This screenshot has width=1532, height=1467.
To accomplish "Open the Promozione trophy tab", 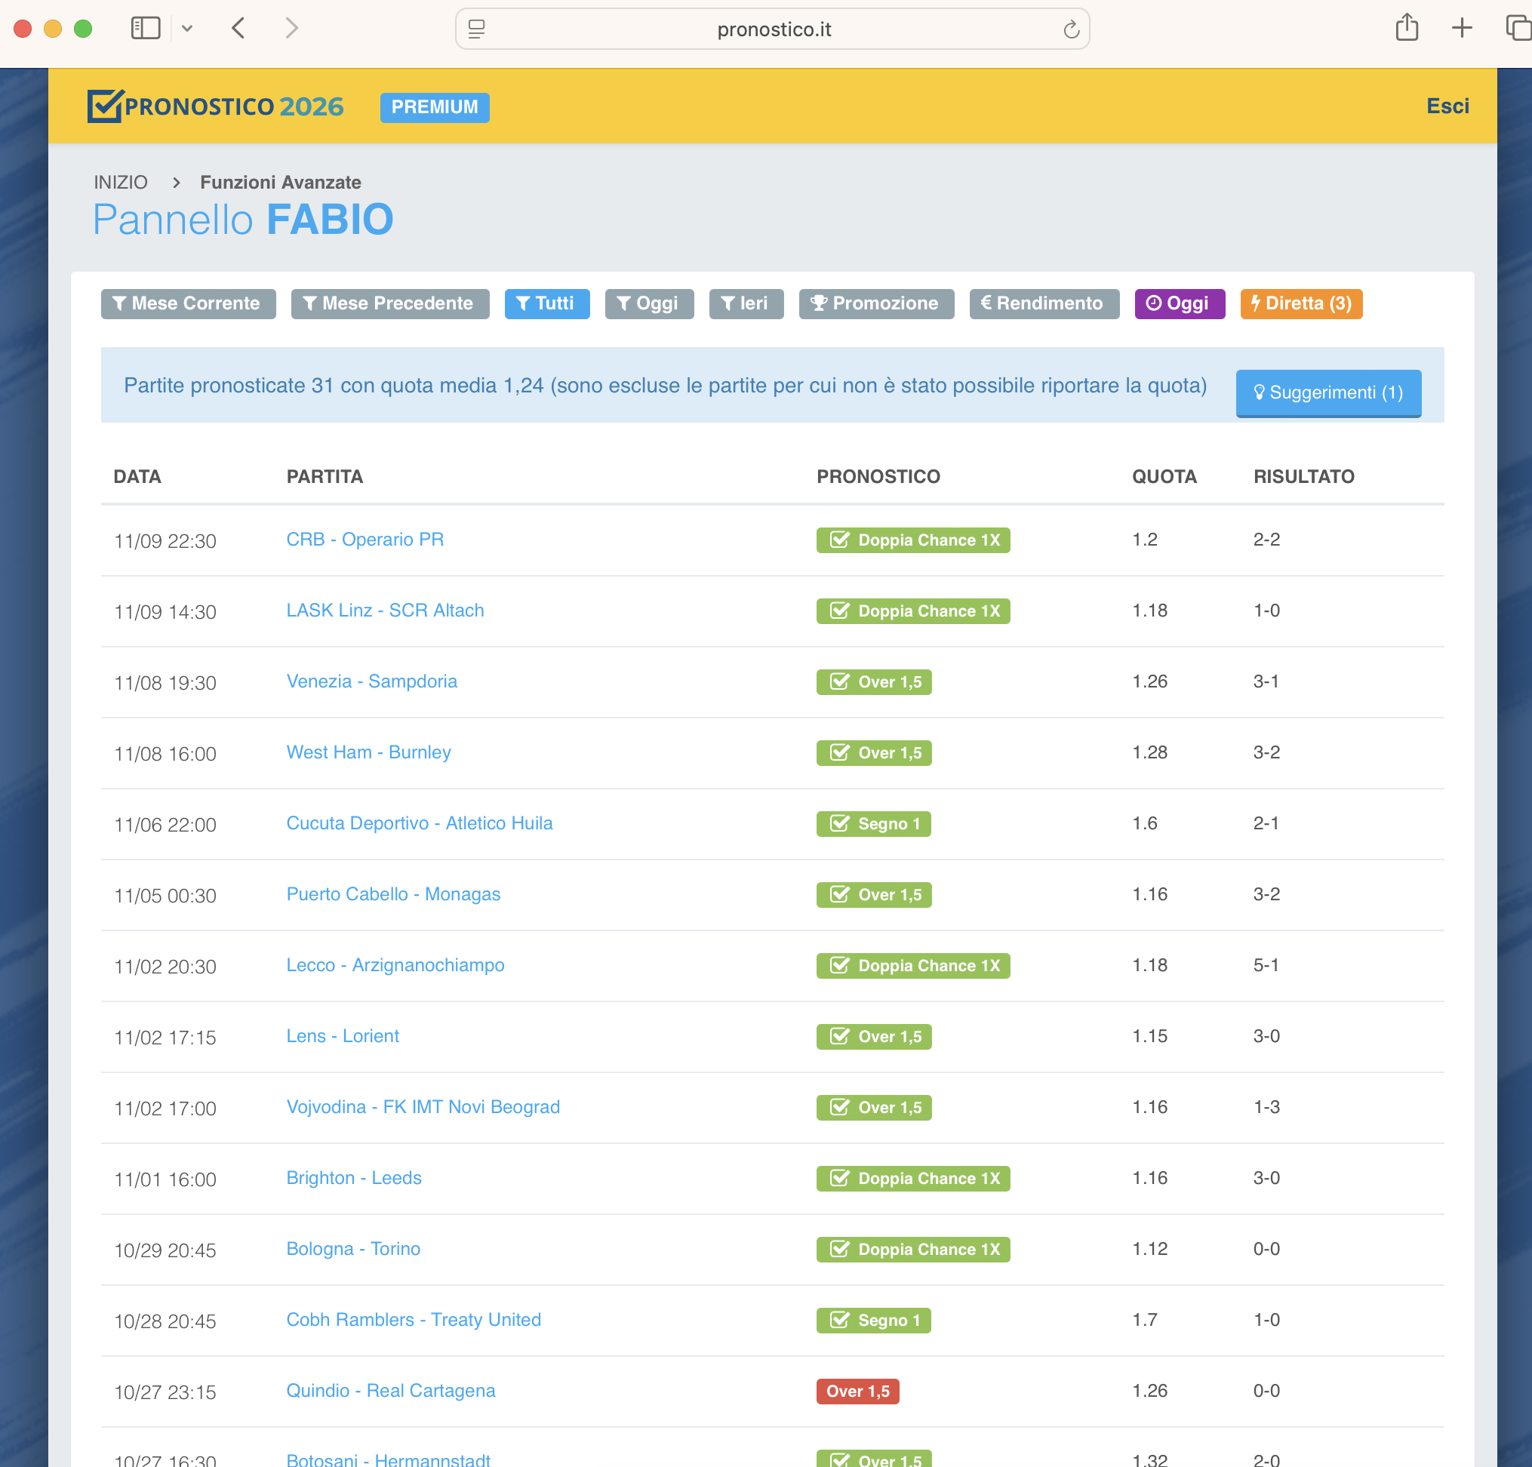I will click(875, 303).
